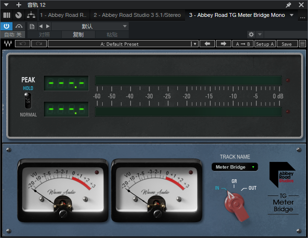Click the lower peak bar clip LED
The image size is (308, 238).
tap(288, 112)
